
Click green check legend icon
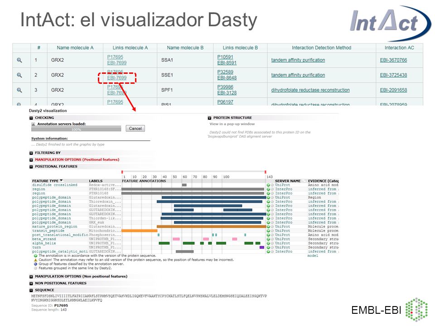tap(35, 255)
